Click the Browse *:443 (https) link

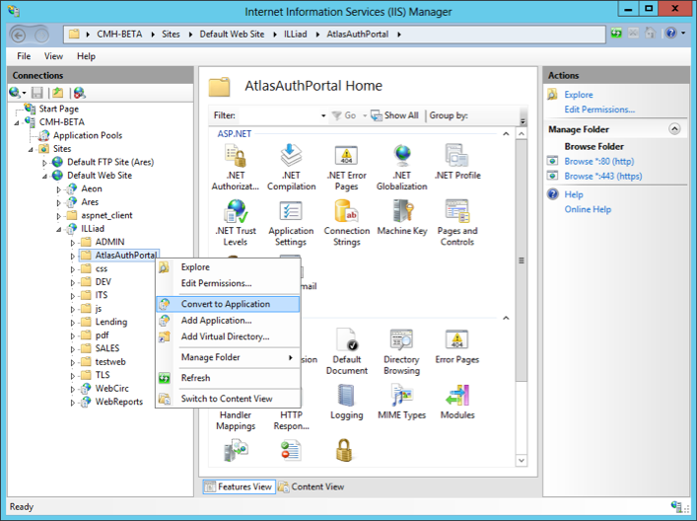point(602,176)
